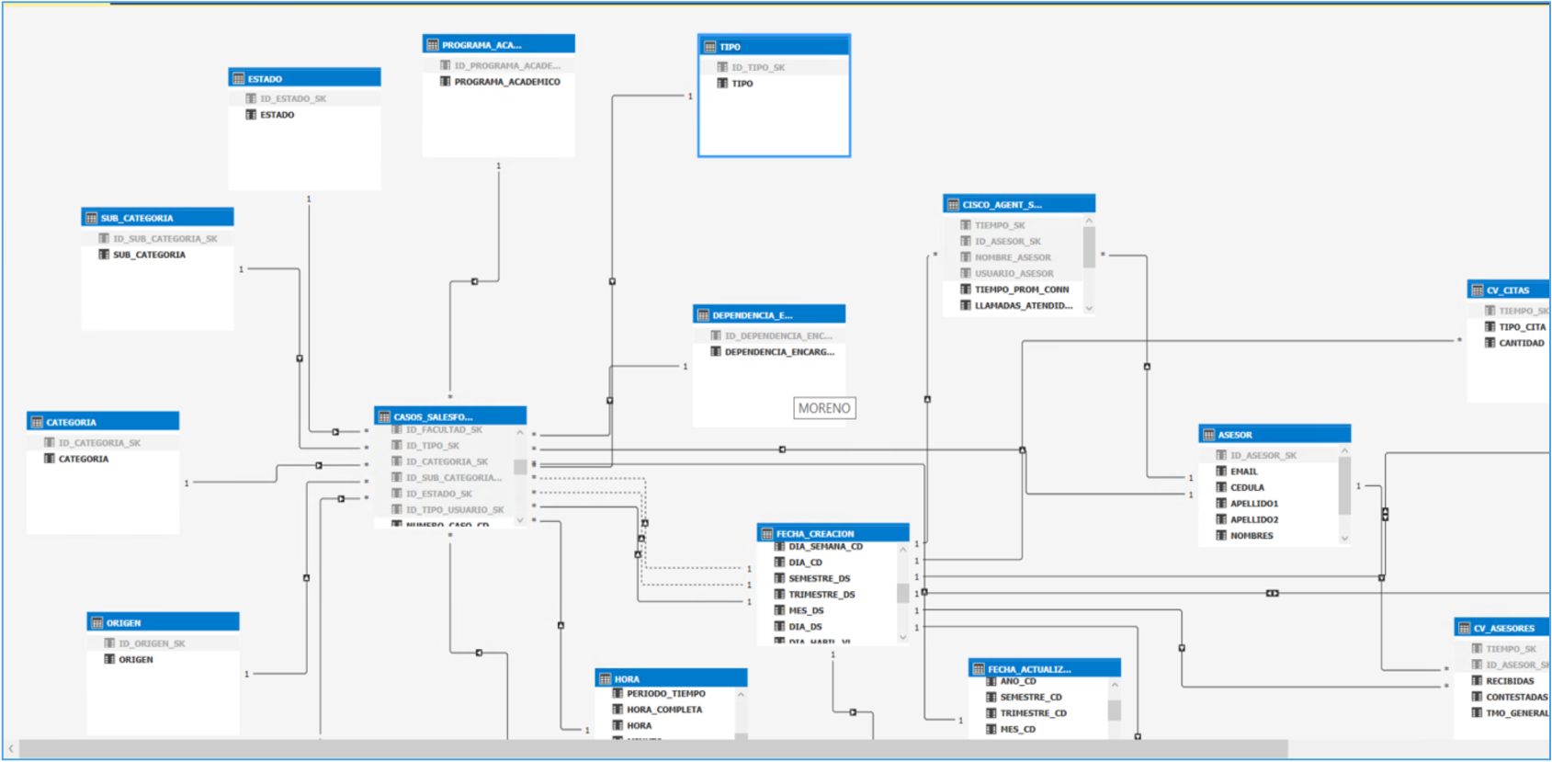The width and height of the screenshot is (1552, 762).
Task: Click the field icon beside EMAIL
Action: pyautogui.click(x=1221, y=472)
